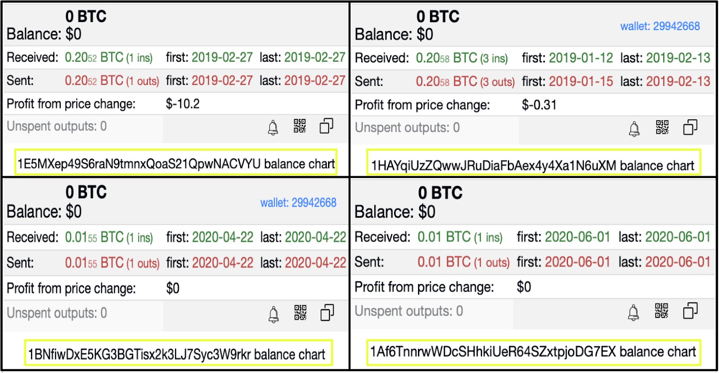719x373 pixels.
Task: Select the 1E5MXep49S6raN9tmnxQoaS21QpwNACVYU balance chart heading
Action: pos(176,164)
